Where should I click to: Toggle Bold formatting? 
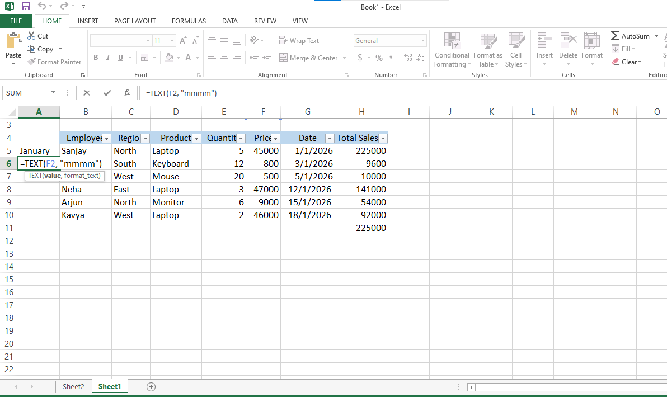(x=96, y=58)
